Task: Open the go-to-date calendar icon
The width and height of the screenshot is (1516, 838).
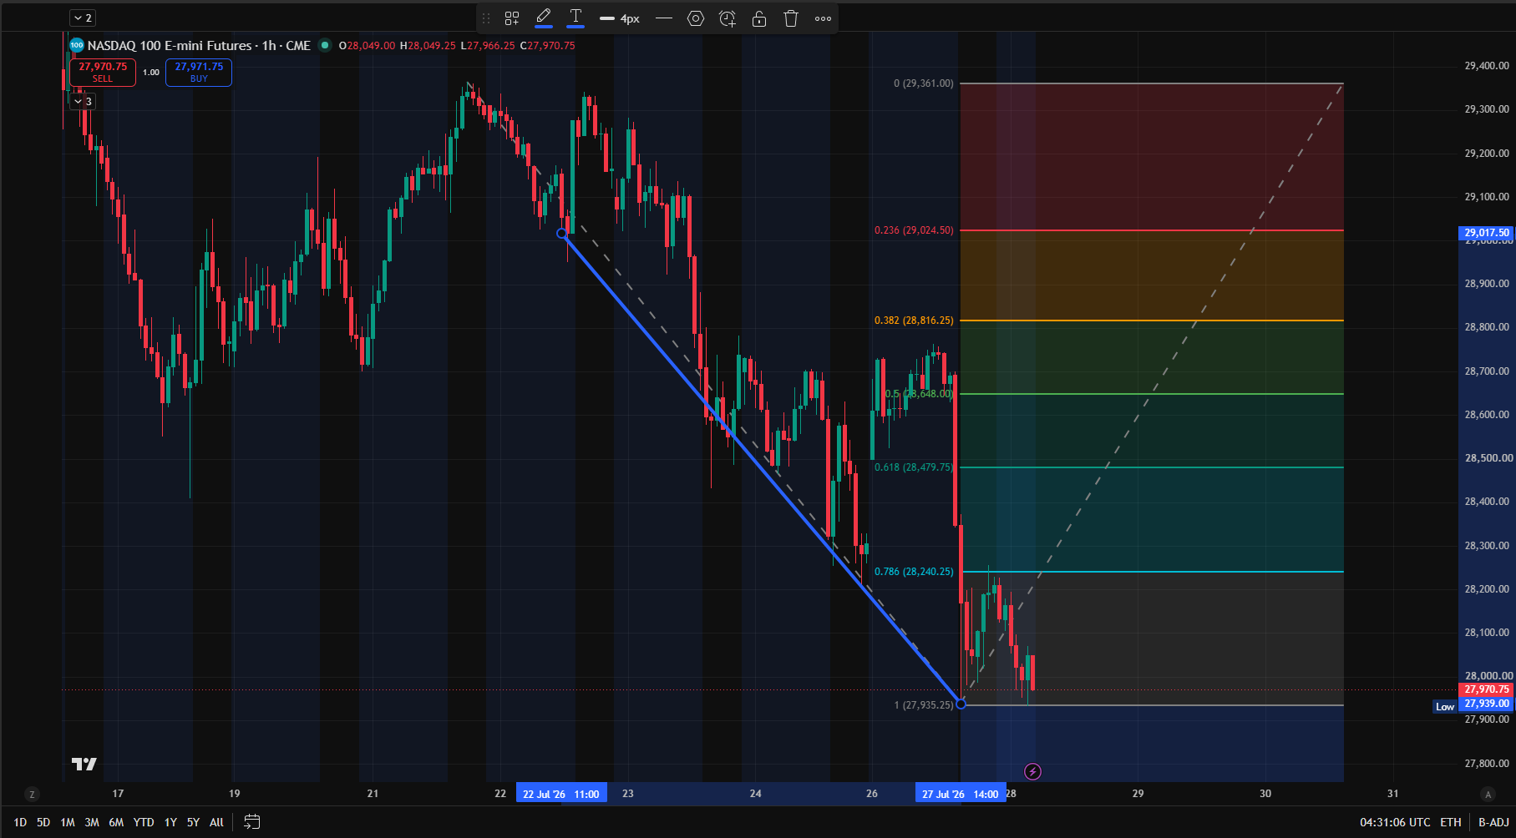Action: click(251, 822)
